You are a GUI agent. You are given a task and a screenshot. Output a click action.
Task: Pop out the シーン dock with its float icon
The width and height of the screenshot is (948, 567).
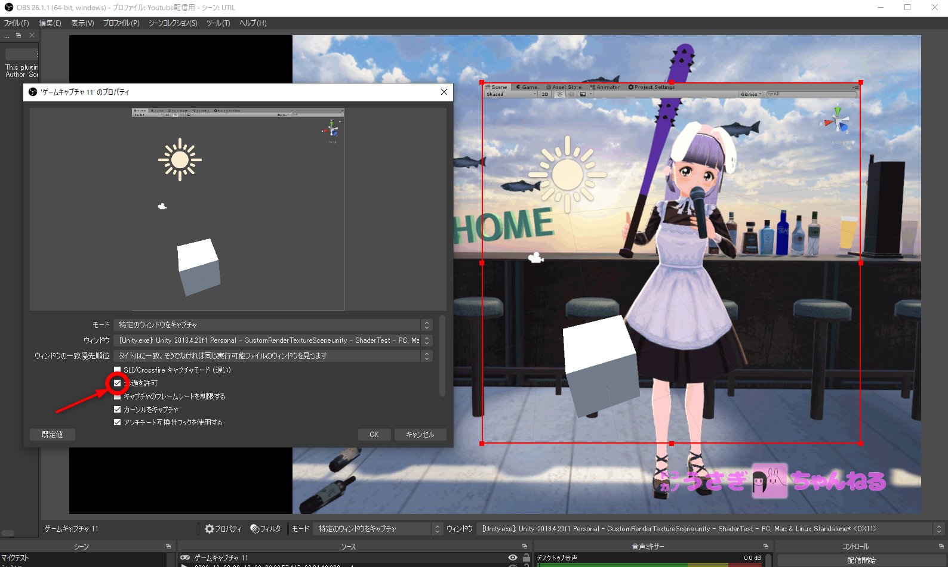(x=168, y=546)
